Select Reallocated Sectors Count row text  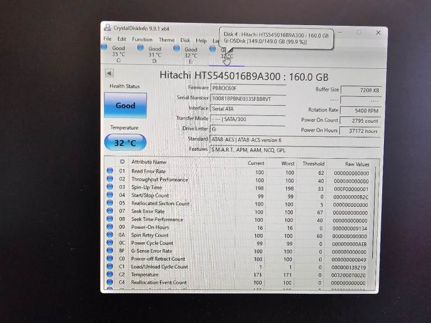(x=161, y=203)
